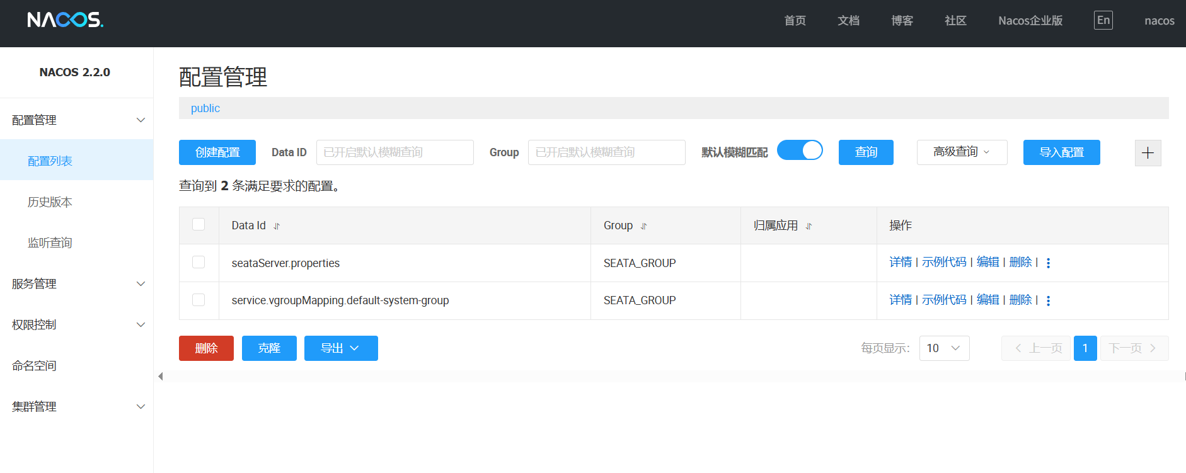Click the 查询 button
The image size is (1186, 473).
(866, 152)
